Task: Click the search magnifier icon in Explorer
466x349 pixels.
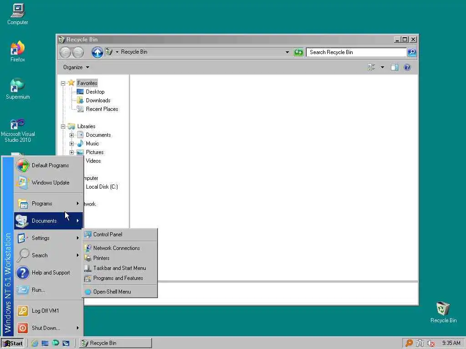Action: click(x=411, y=52)
